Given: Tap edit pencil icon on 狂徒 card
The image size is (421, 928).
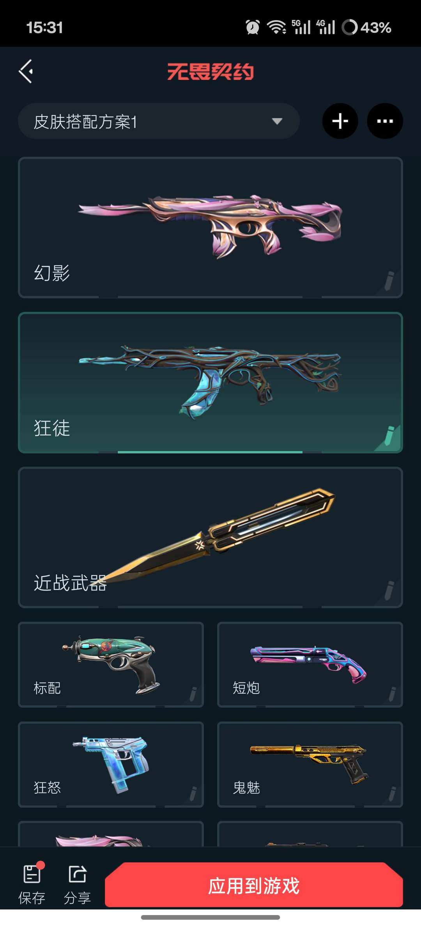Looking at the screenshot, I should click(389, 436).
